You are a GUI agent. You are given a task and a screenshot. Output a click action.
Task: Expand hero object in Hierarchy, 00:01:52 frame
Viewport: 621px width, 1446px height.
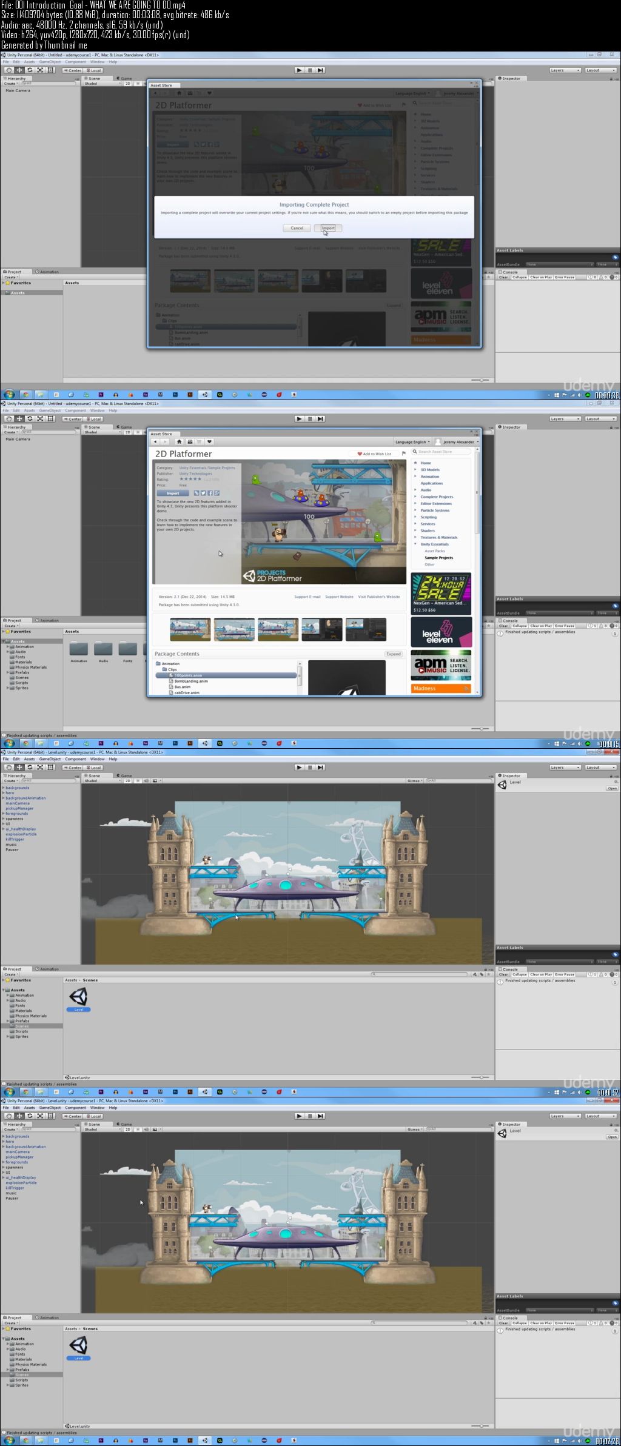pyautogui.click(x=4, y=793)
